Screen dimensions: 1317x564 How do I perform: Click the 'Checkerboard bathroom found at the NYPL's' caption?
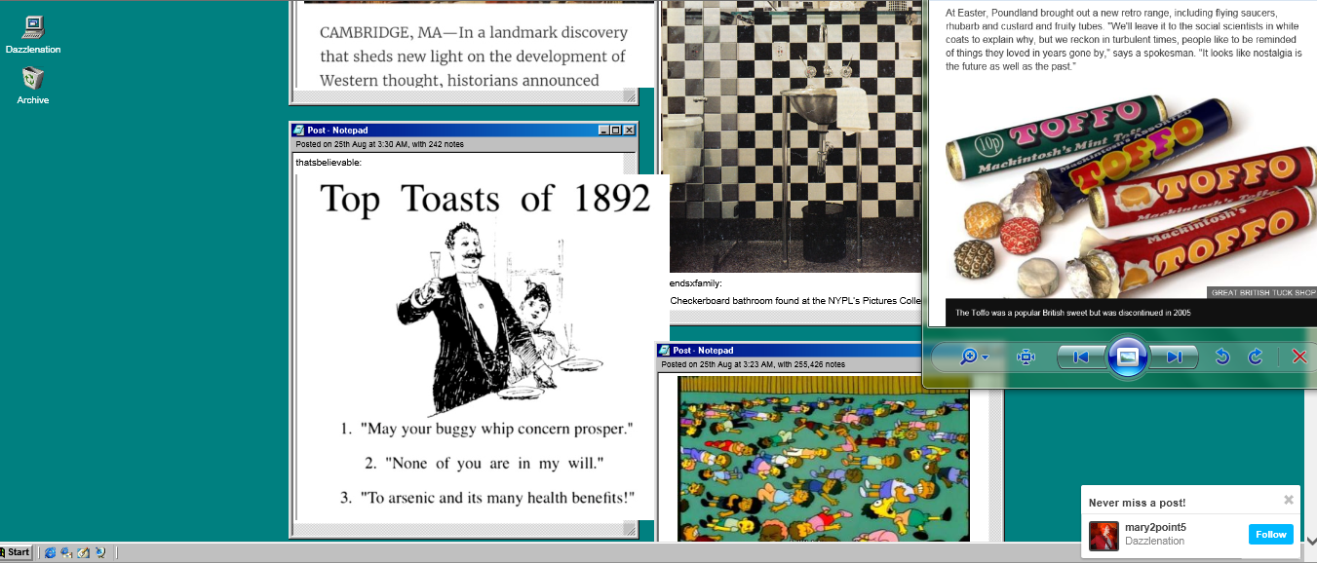point(795,300)
